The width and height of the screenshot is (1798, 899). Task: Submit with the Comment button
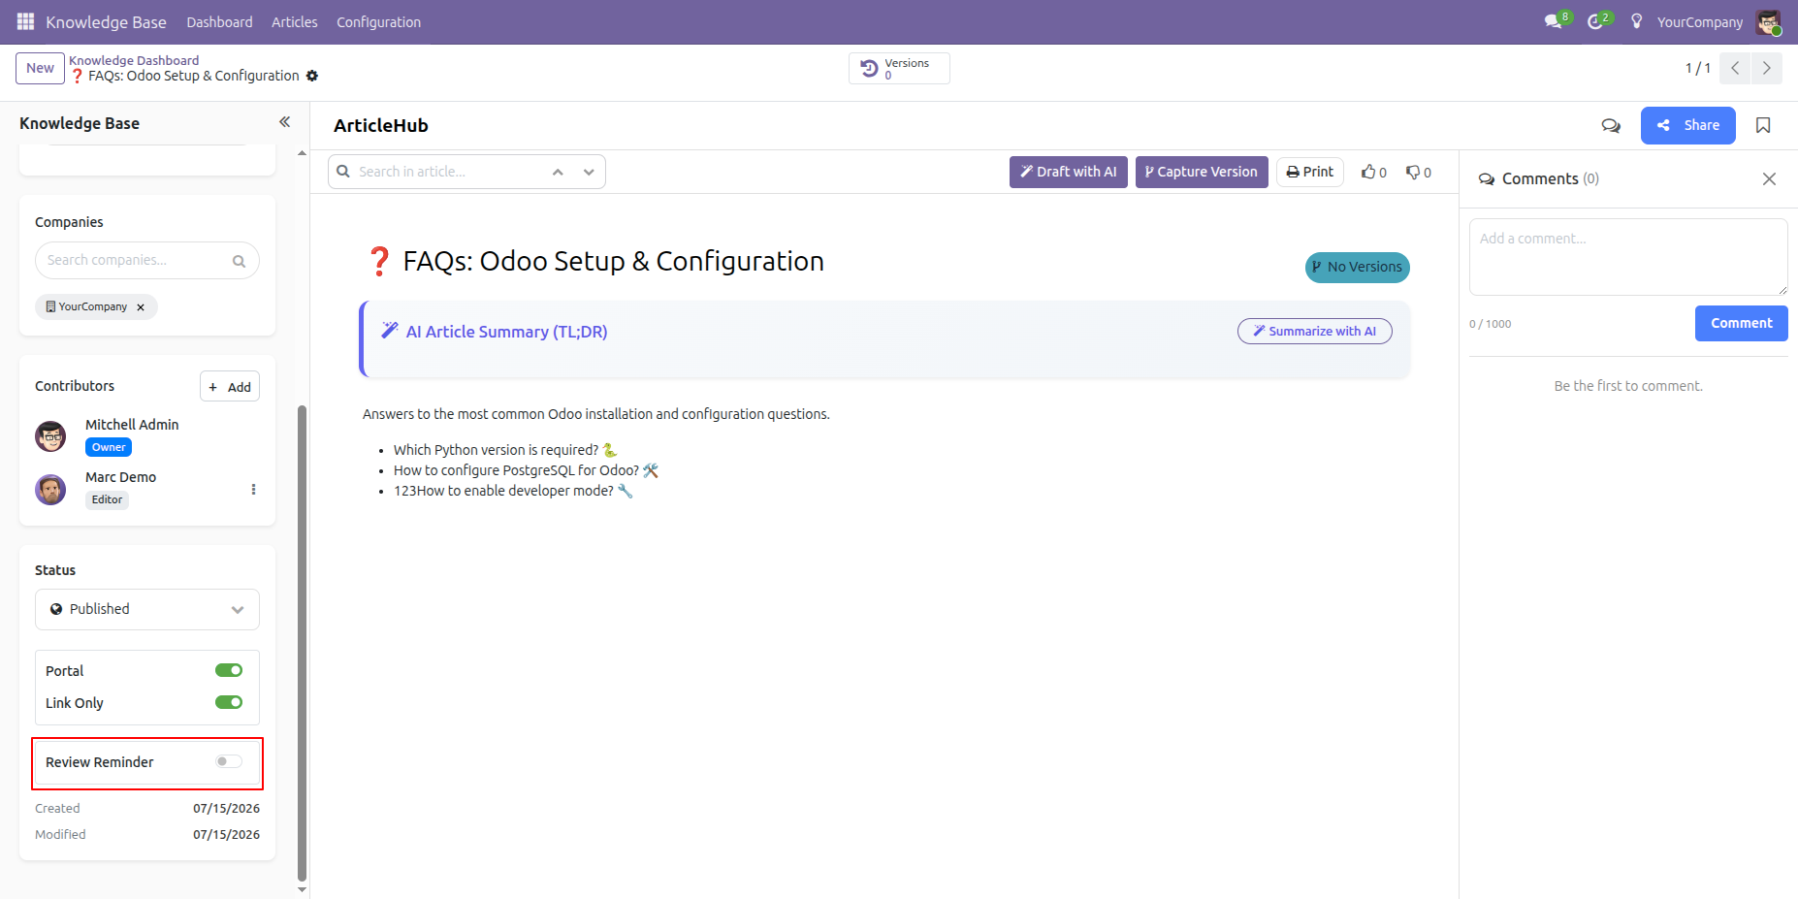(x=1741, y=323)
